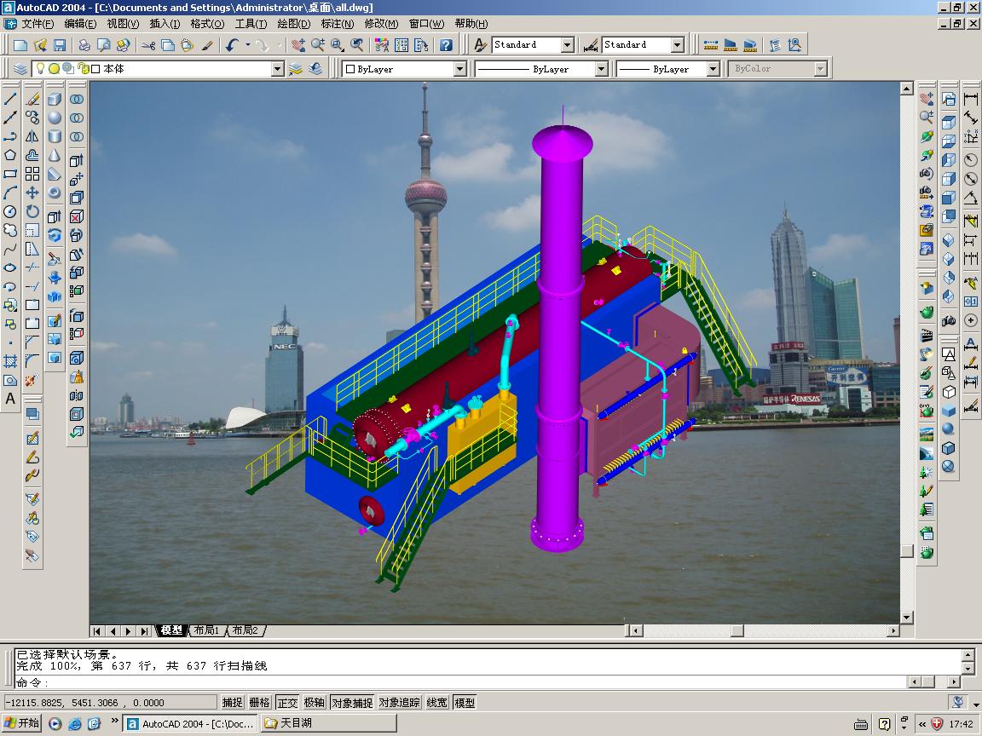
Task: Toggle 线宽 lineweight display
Action: click(436, 703)
